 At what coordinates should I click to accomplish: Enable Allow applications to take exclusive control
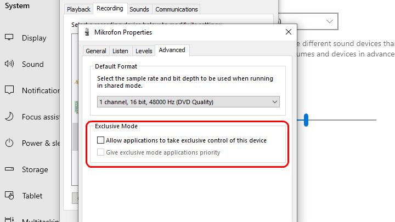coord(100,140)
